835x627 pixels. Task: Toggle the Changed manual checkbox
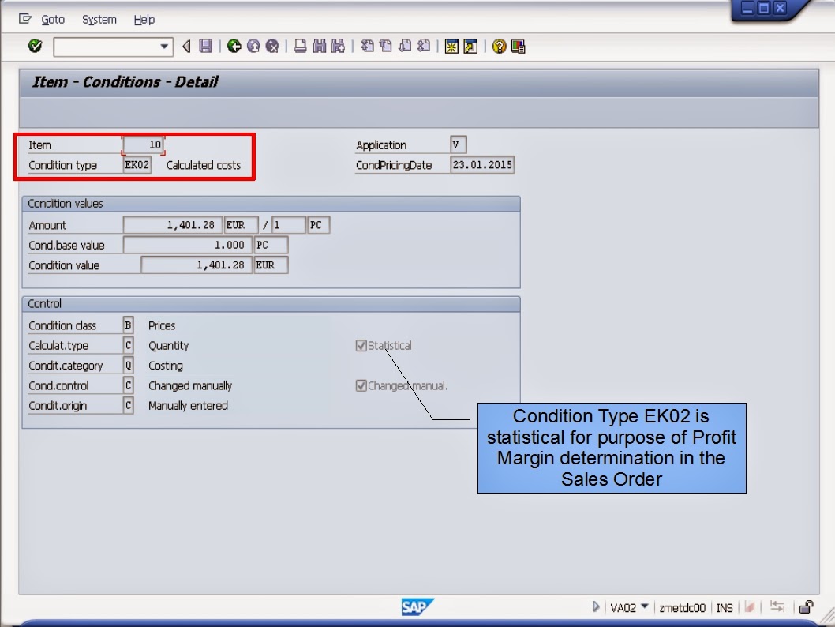(x=361, y=385)
